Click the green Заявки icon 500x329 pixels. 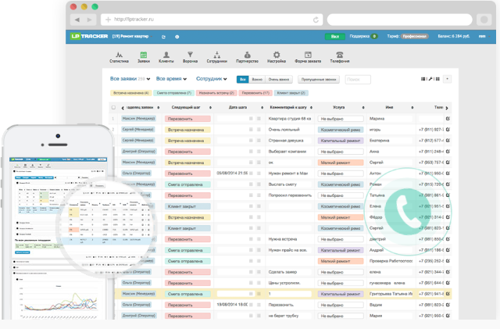144,55
